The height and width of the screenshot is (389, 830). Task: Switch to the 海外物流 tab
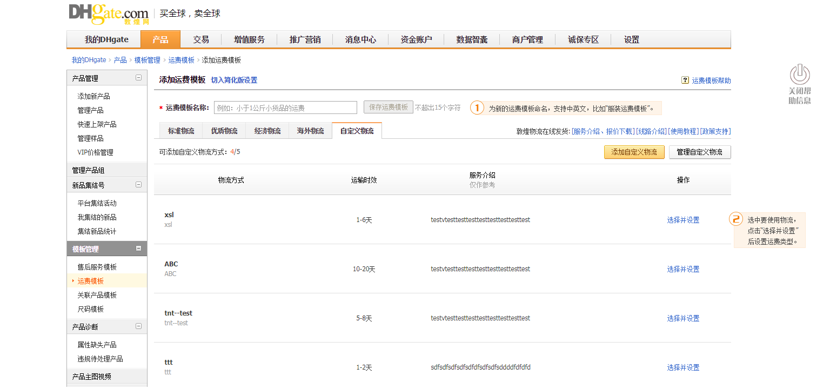coord(310,130)
